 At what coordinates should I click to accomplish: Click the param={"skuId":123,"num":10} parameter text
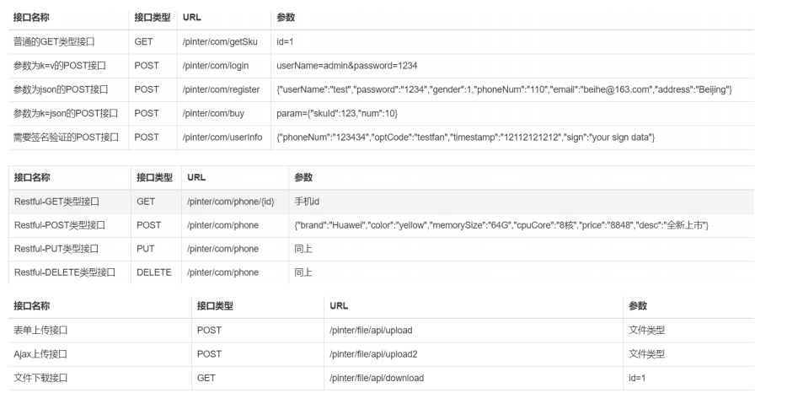pos(336,113)
